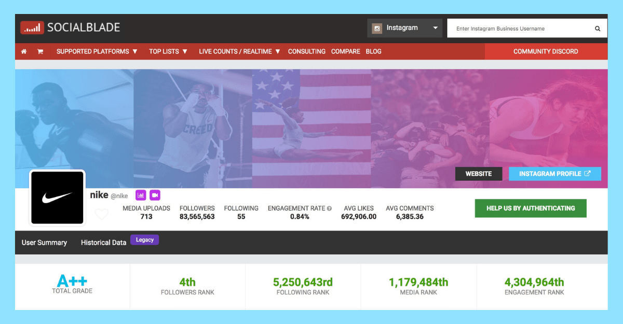Image resolution: width=623 pixels, height=324 pixels.
Task: Open the Compare menu item
Action: [345, 51]
